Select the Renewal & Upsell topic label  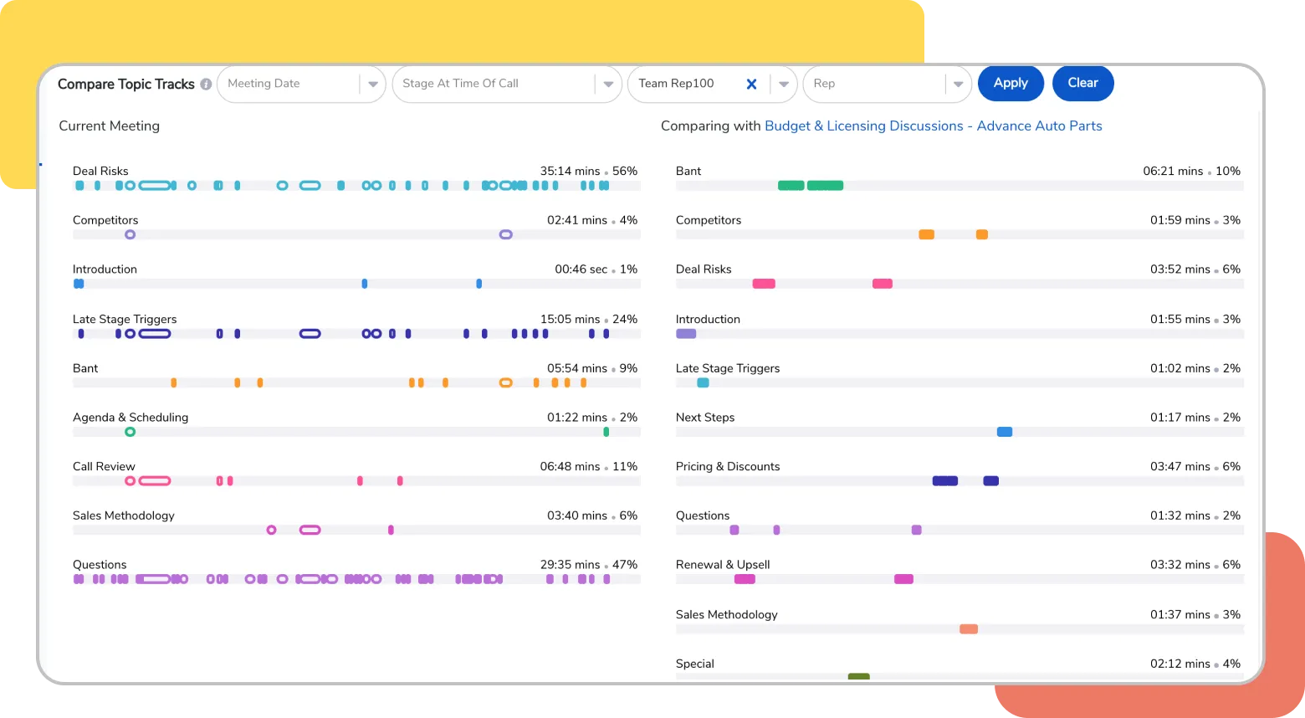tap(723, 565)
